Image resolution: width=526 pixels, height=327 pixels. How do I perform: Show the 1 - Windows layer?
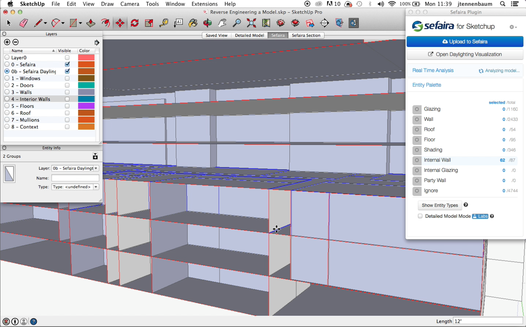tap(67, 78)
